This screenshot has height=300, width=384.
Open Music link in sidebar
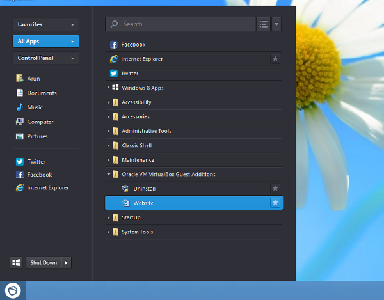pos(35,107)
